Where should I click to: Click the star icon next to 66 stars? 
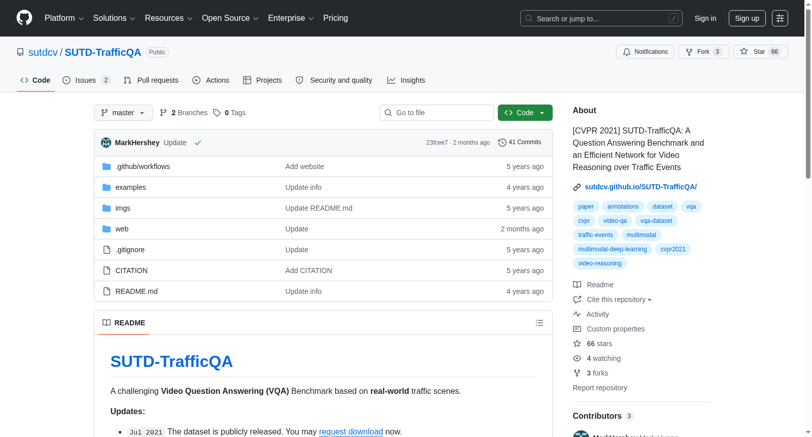pyautogui.click(x=577, y=344)
